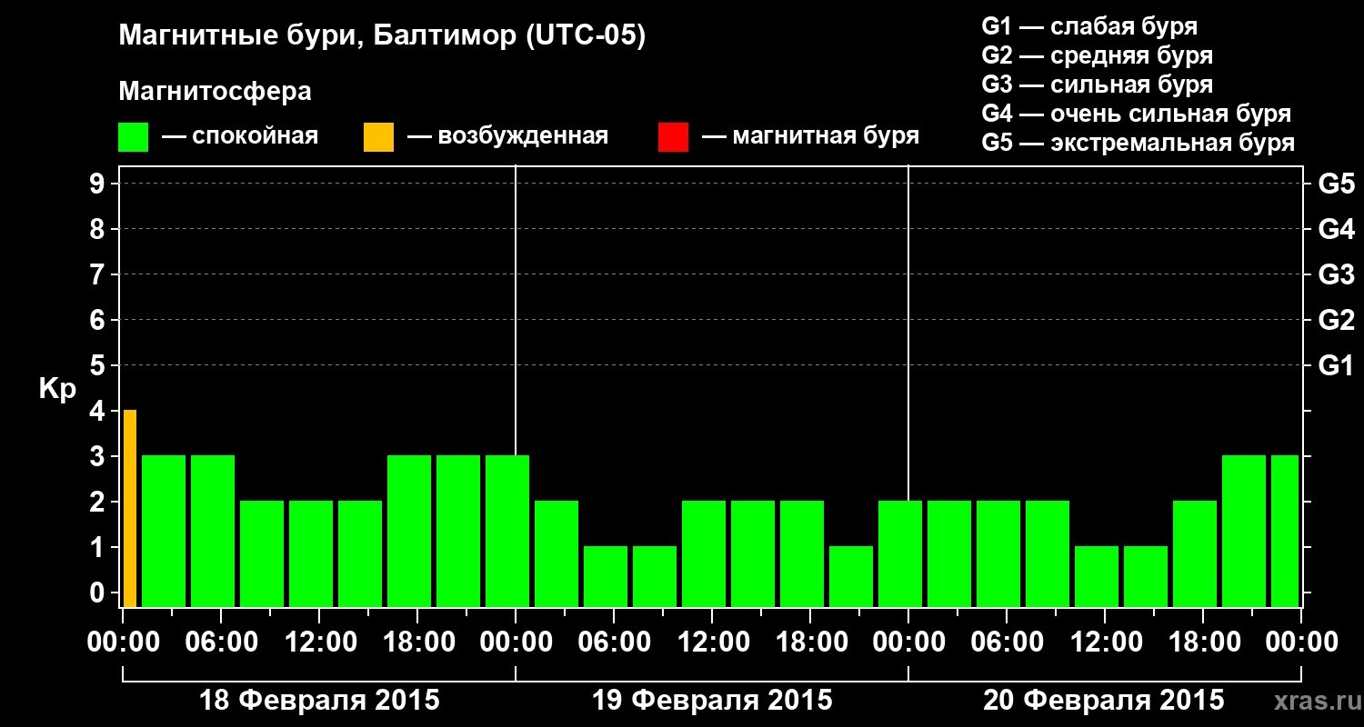The height and width of the screenshot is (727, 1364).
Task: Click the green bar above 18:00 on 19 Февраля
Action: 802,554
